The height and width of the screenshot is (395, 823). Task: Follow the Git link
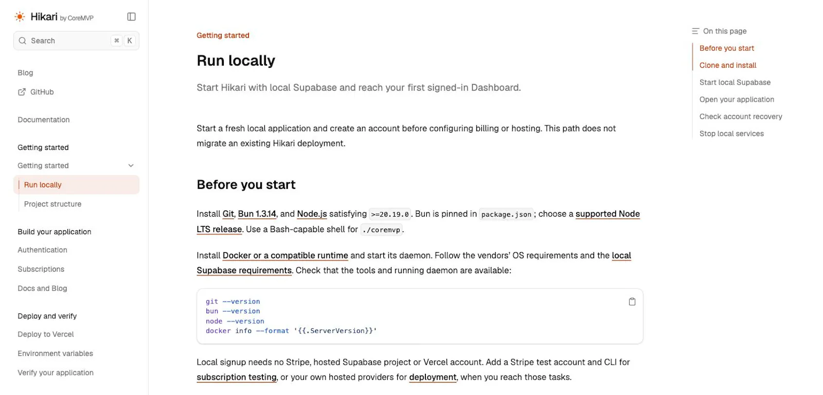(228, 214)
